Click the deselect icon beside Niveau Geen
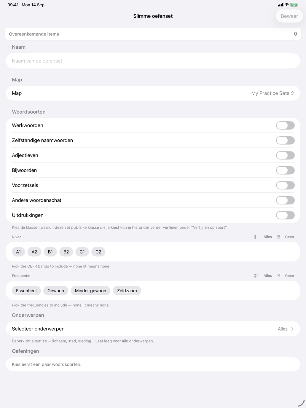306x408 pixels. [278, 237]
